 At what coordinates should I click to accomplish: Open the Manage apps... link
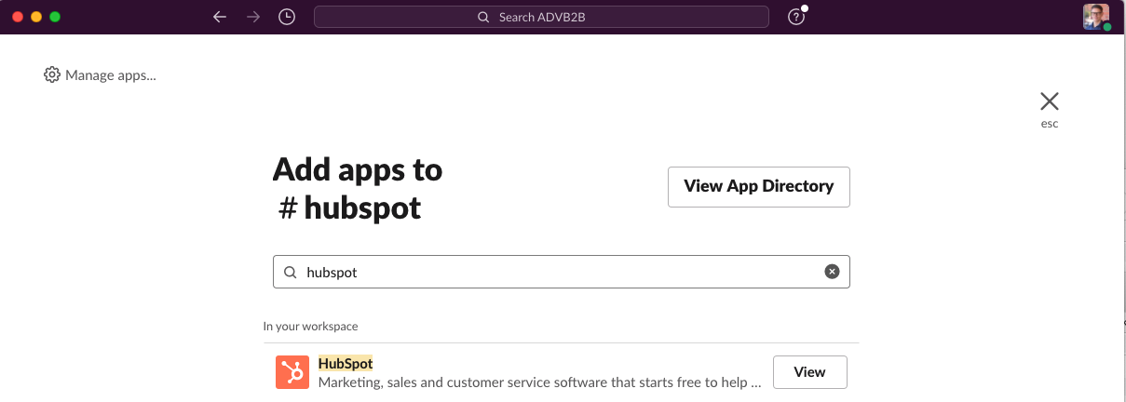[110, 75]
